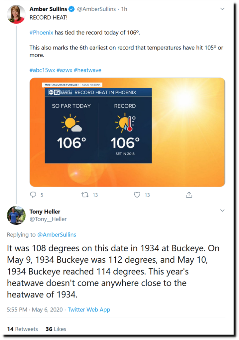Viewport: 239px width, 340px height.
Task: Open the #abc15wx hashtag
Action: coord(42,70)
